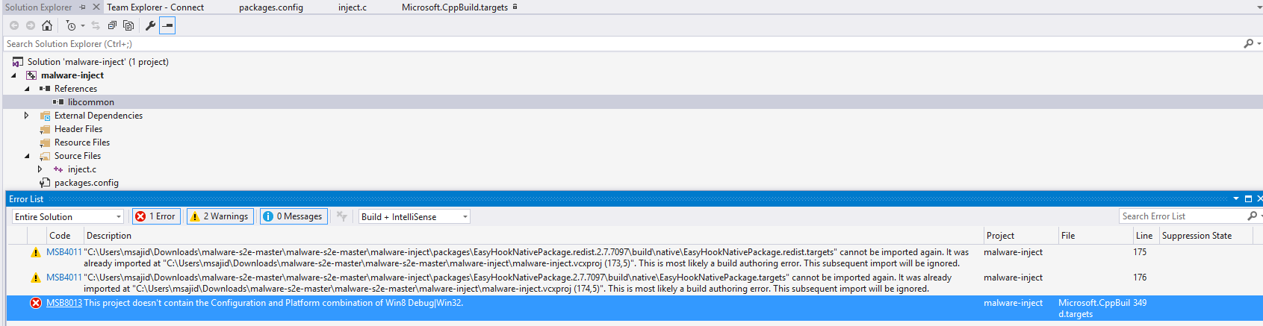
Task: Click the Home icon in Solution Explorer toolbar
Action: (47, 25)
